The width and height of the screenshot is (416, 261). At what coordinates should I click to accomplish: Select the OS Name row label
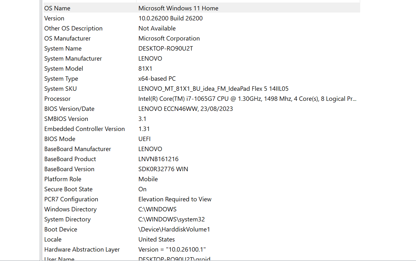click(x=57, y=8)
